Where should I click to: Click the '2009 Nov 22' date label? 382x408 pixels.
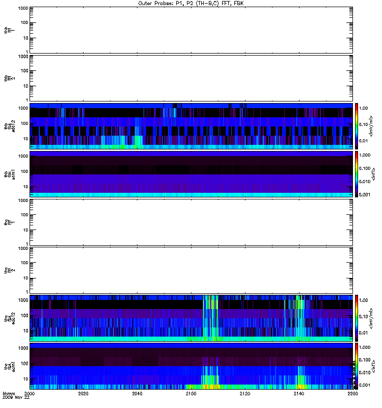point(16,398)
